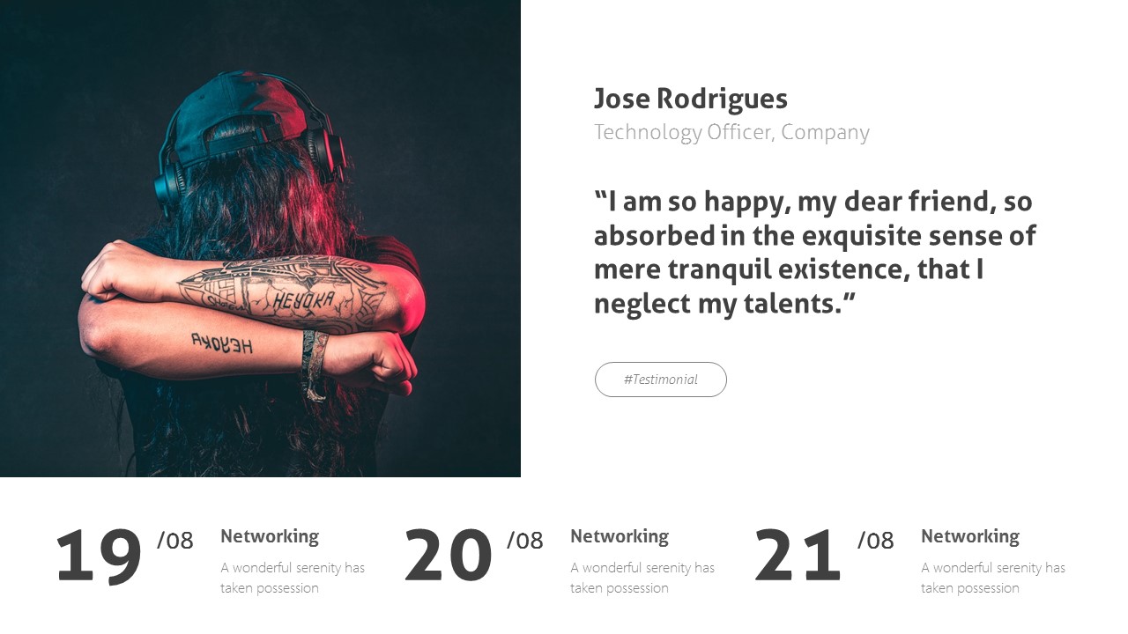Select the Networking heading beside date 20
This screenshot has width=1128, height=634.
pyautogui.click(x=620, y=536)
